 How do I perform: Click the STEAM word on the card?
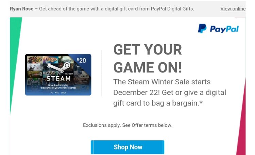tap(58, 79)
